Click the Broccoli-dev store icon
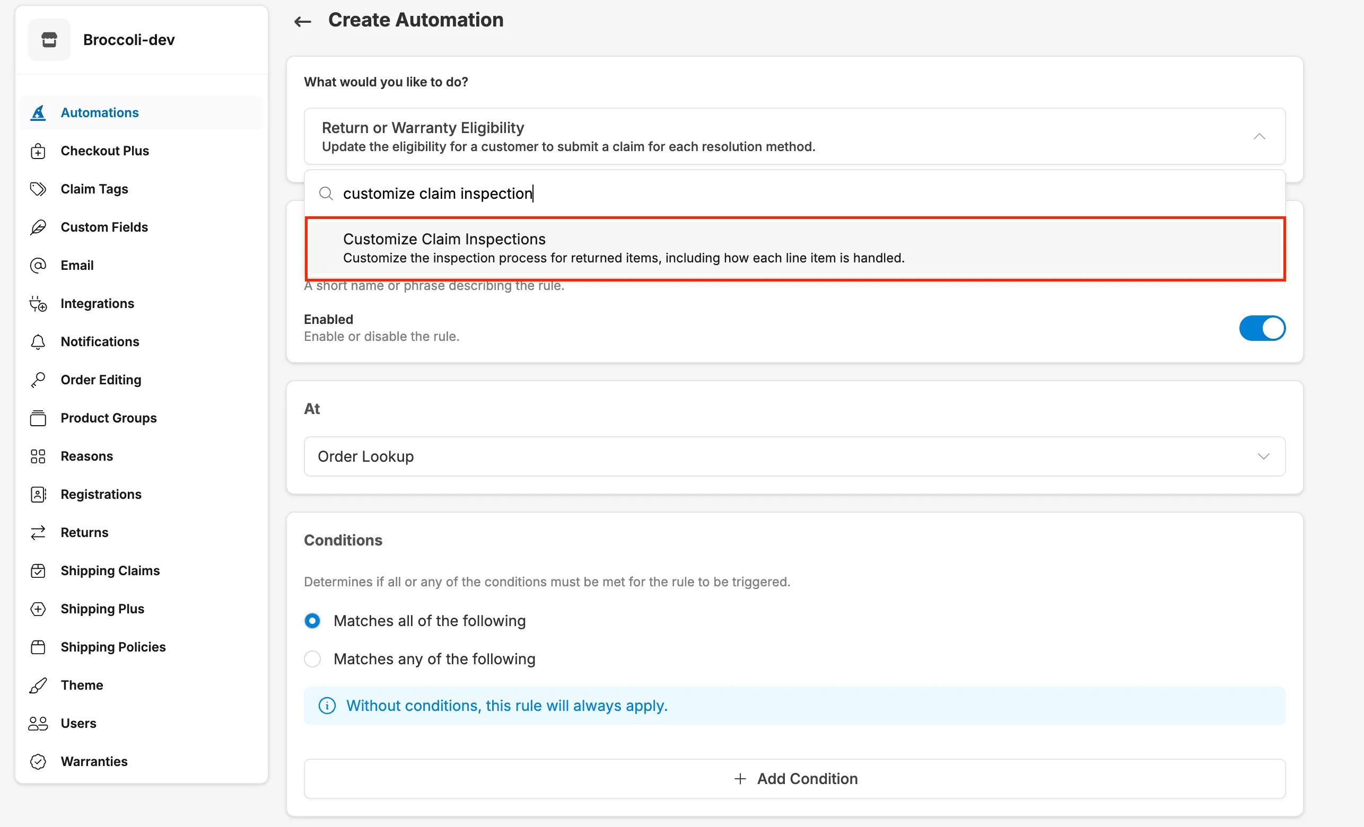The width and height of the screenshot is (1364, 827). pyautogui.click(x=49, y=40)
